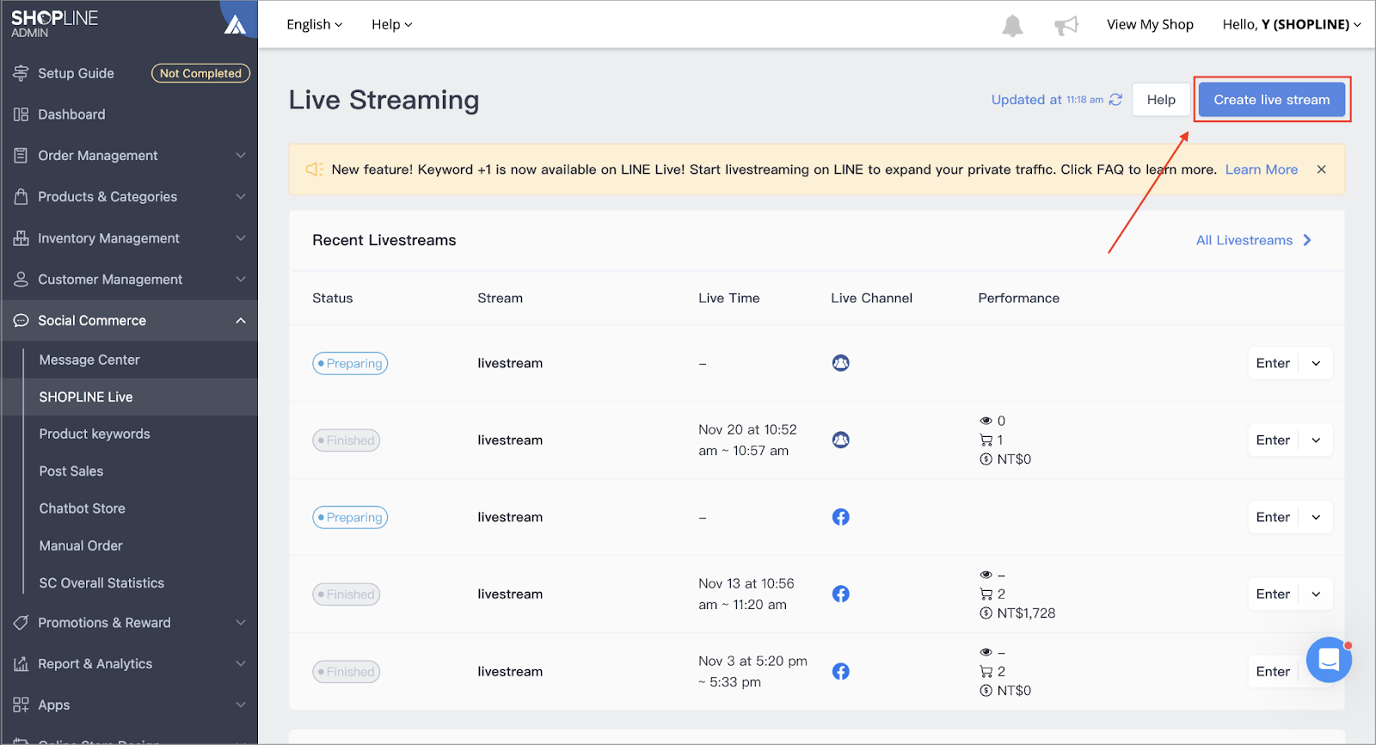Click Enter for the first Preparing livestream
The width and height of the screenshot is (1376, 745).
pyautogui.click(x=1273, y=363)
